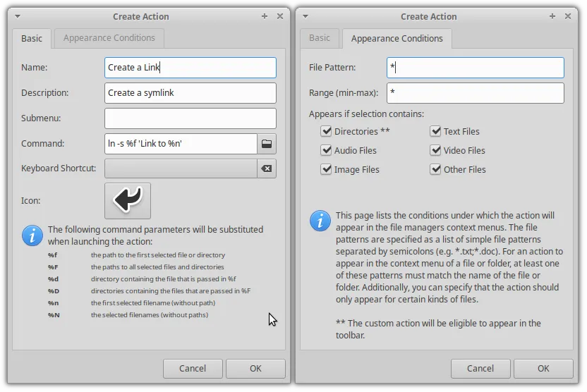Toggle the Video Files checkbox
587x392 pixels.
click(x=435, y=150)
